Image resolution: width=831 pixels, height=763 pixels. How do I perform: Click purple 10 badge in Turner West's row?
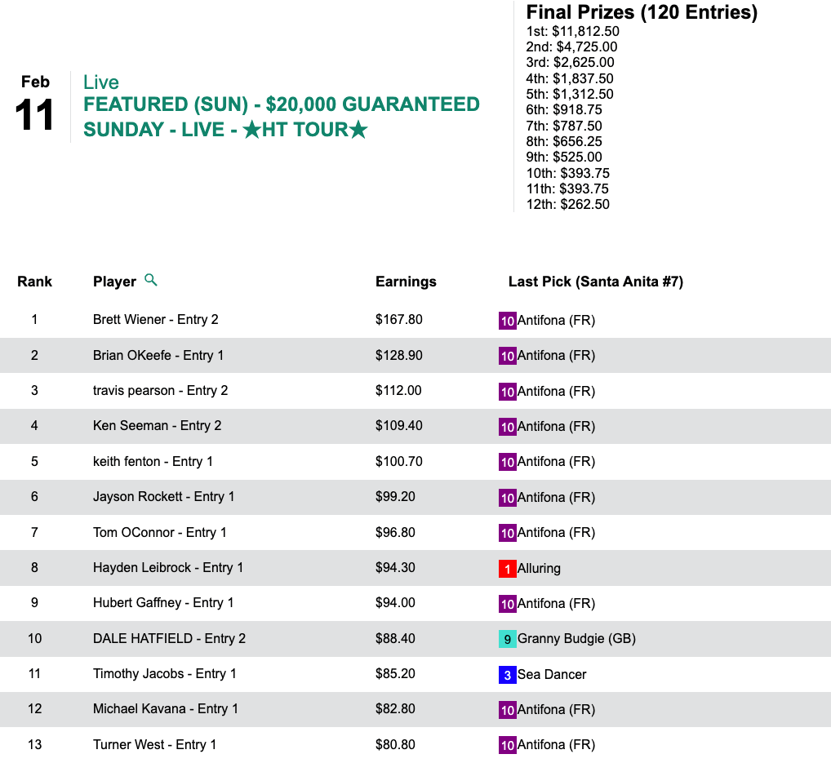click(507, 745)
